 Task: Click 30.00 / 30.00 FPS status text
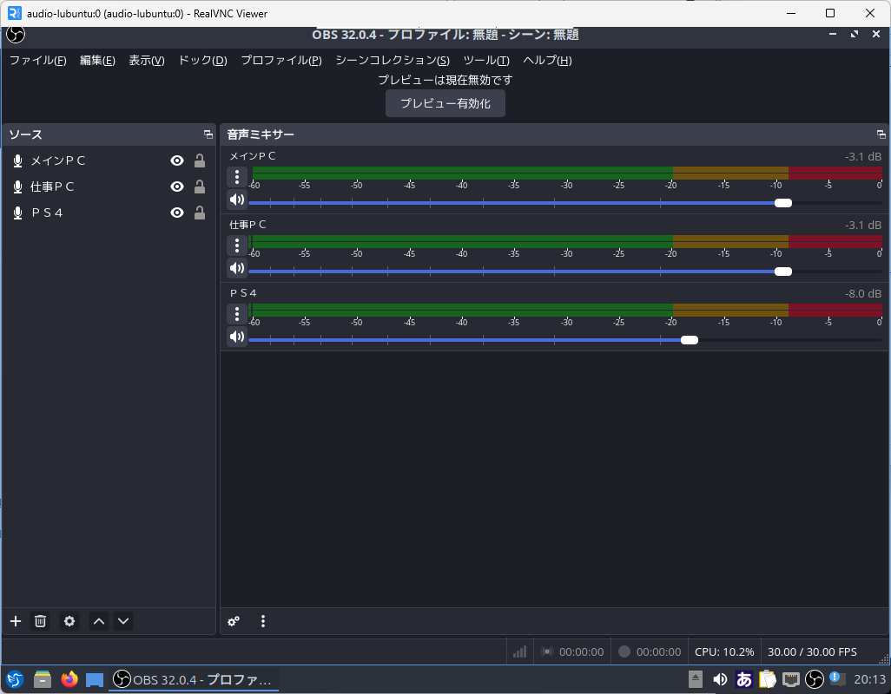pos(812,652)
